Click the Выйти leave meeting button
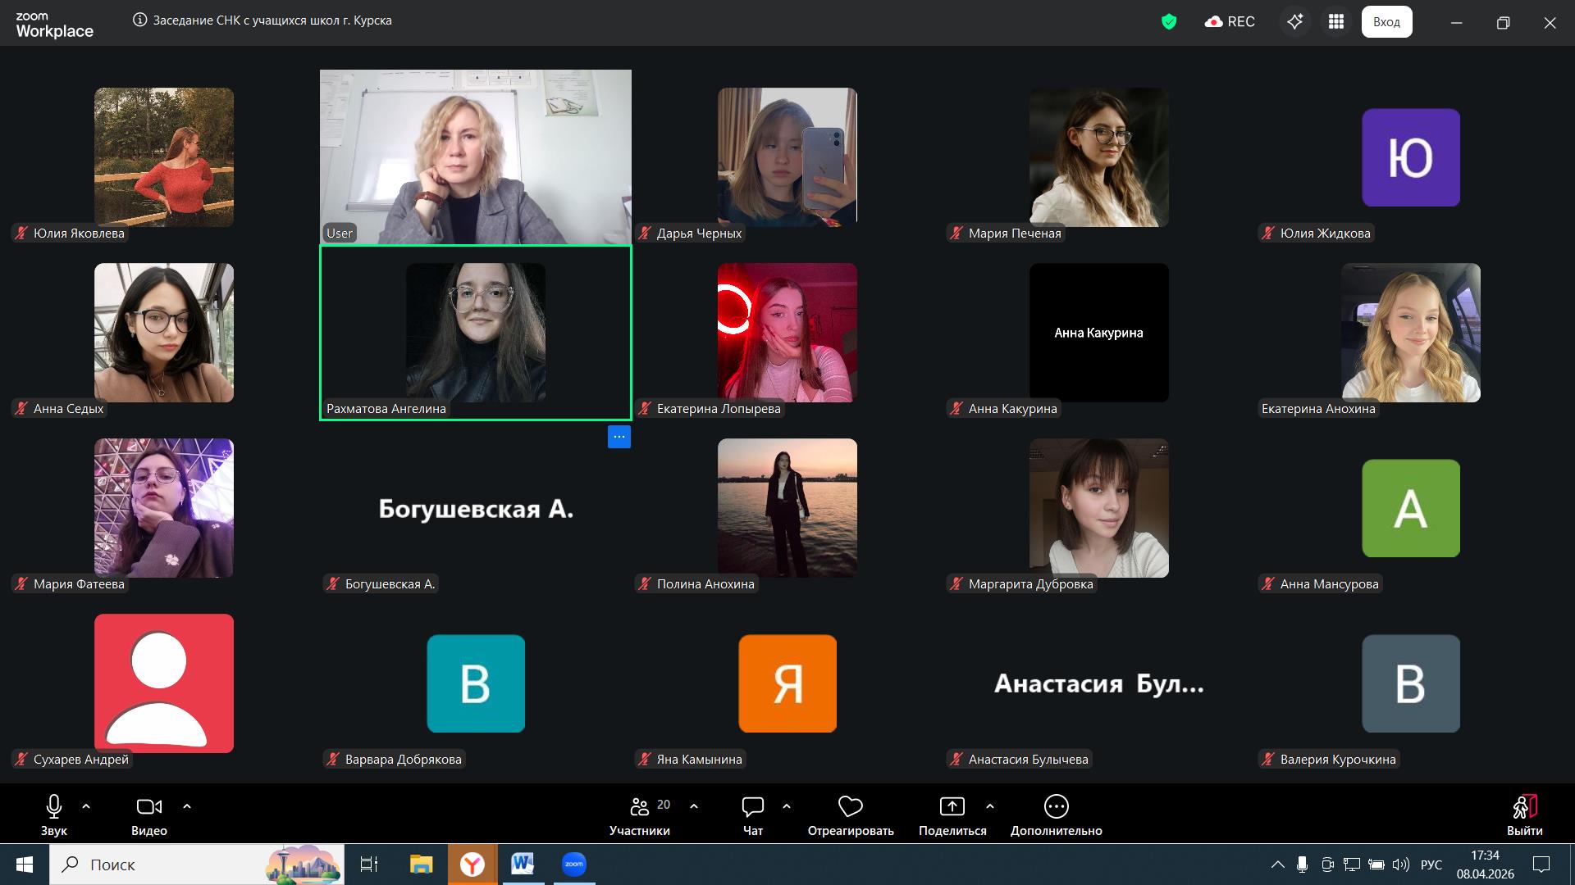 point(1524,815)
